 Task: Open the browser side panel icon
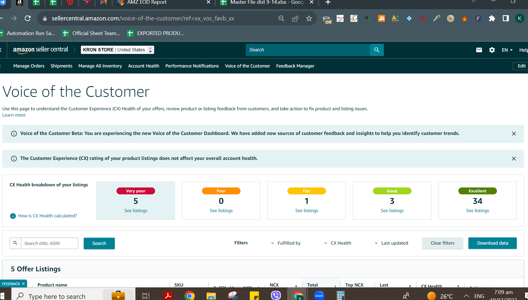[506, 18]
